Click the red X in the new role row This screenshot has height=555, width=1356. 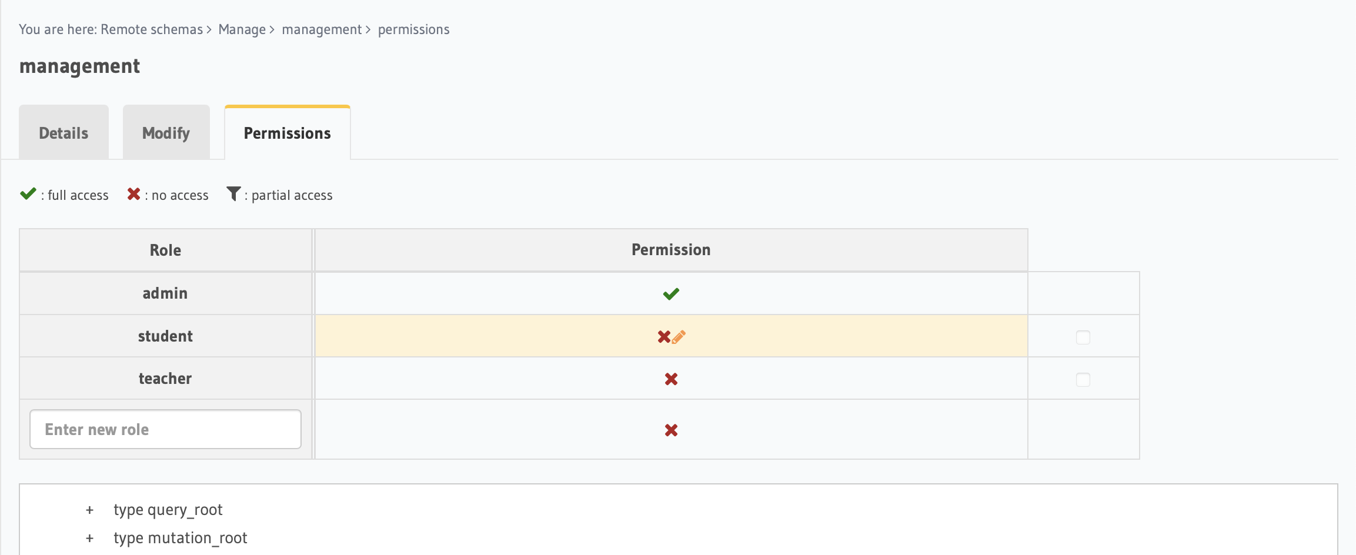(670, 430)
